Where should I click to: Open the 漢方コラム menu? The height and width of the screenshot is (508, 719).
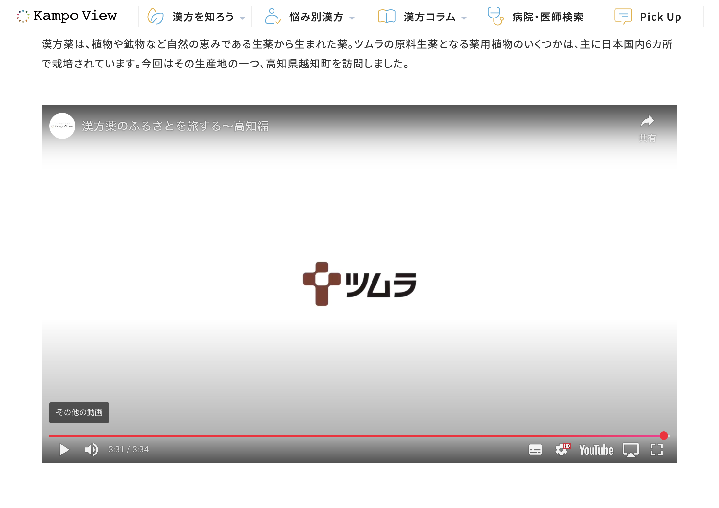[430, 17]
